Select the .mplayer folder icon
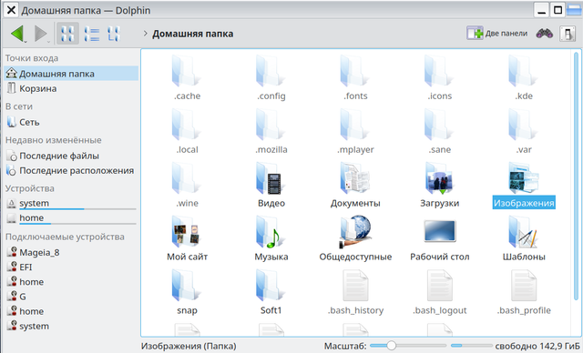 355,125
